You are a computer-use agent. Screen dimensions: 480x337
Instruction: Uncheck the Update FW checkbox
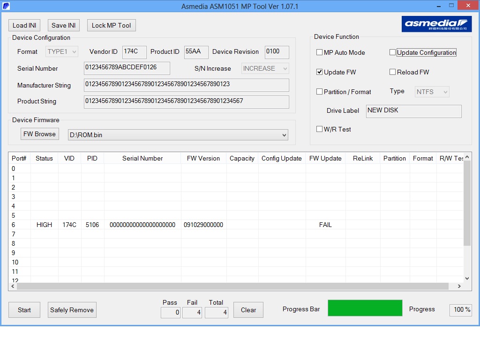pos(319,72)
